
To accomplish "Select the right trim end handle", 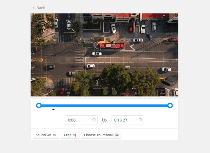I will pos(170,105).
